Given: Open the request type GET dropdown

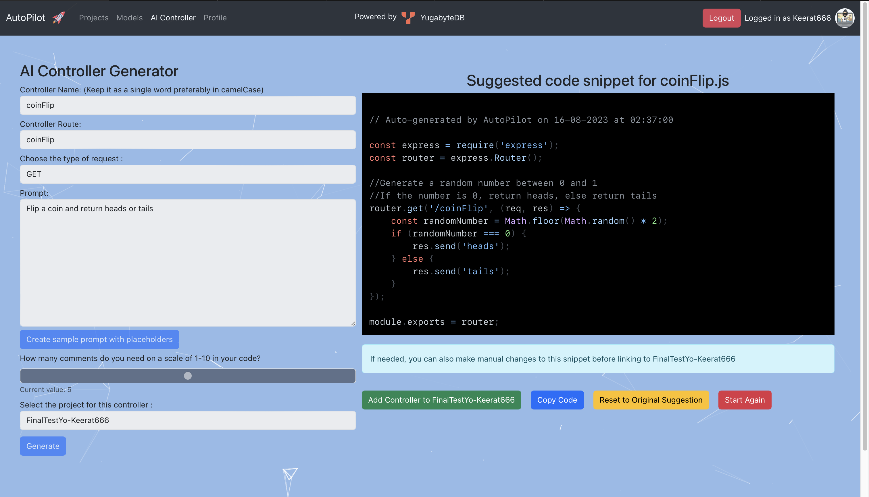Looking at the screenshot, I should (187, 174).
